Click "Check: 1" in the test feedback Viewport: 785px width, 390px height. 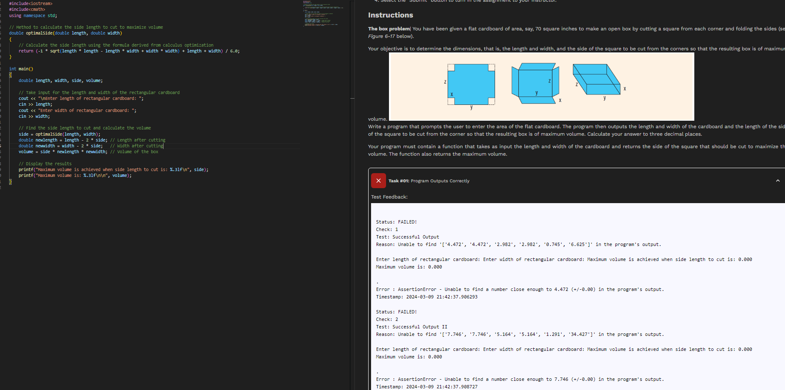pyautogui.click(x=387, y=229)
